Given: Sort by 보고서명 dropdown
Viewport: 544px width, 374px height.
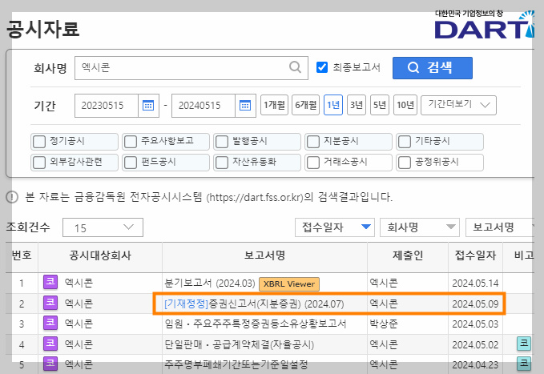Looking at the screenshot, I should 500,227.
